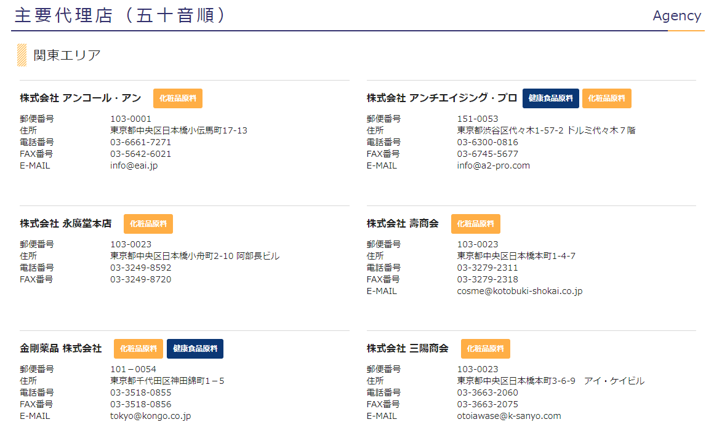Click email info@a2-pro.com

pyautogui.click(x=494, y=165)
